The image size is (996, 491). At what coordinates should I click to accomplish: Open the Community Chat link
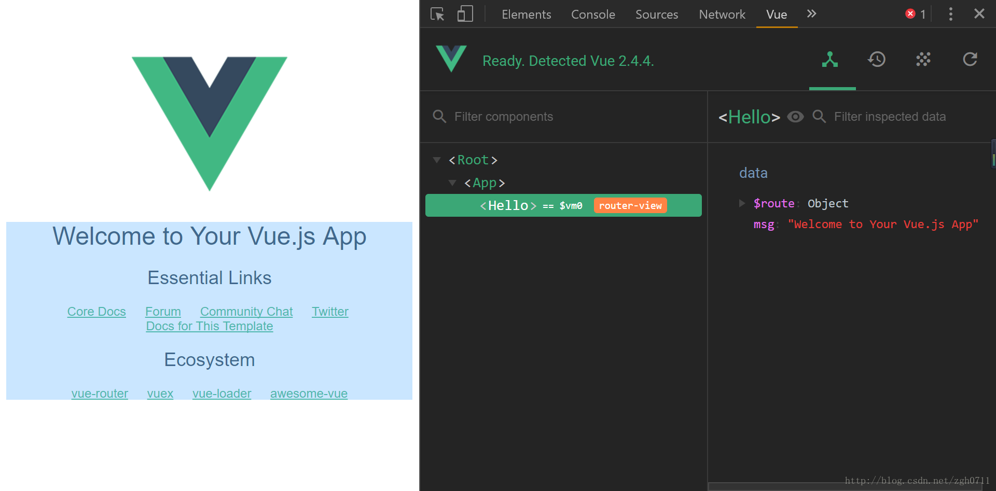246,312
